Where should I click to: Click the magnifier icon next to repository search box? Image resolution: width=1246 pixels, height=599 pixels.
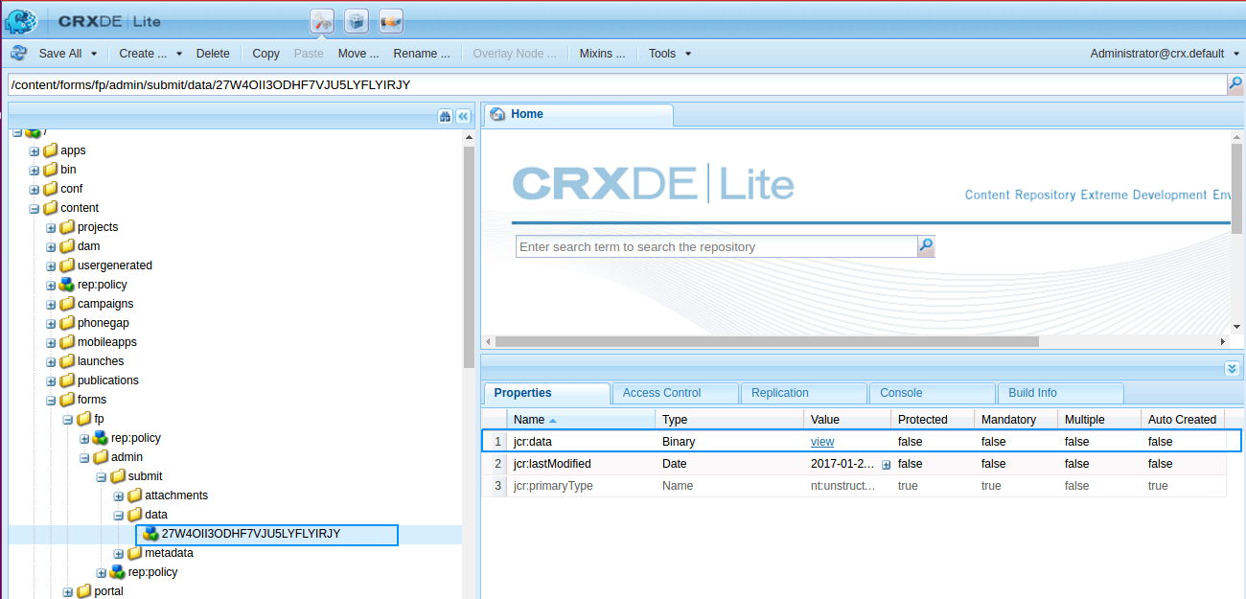point(926,246)
